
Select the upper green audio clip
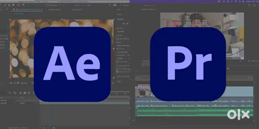(194, 109)
